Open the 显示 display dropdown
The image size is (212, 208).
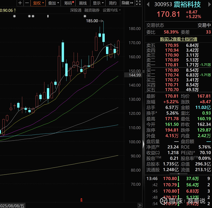(98, 3)
